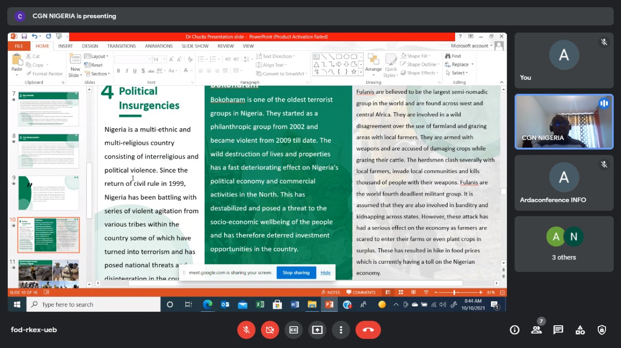
Task: Open the Shape Fill dropdown
Action: [416, 56]
